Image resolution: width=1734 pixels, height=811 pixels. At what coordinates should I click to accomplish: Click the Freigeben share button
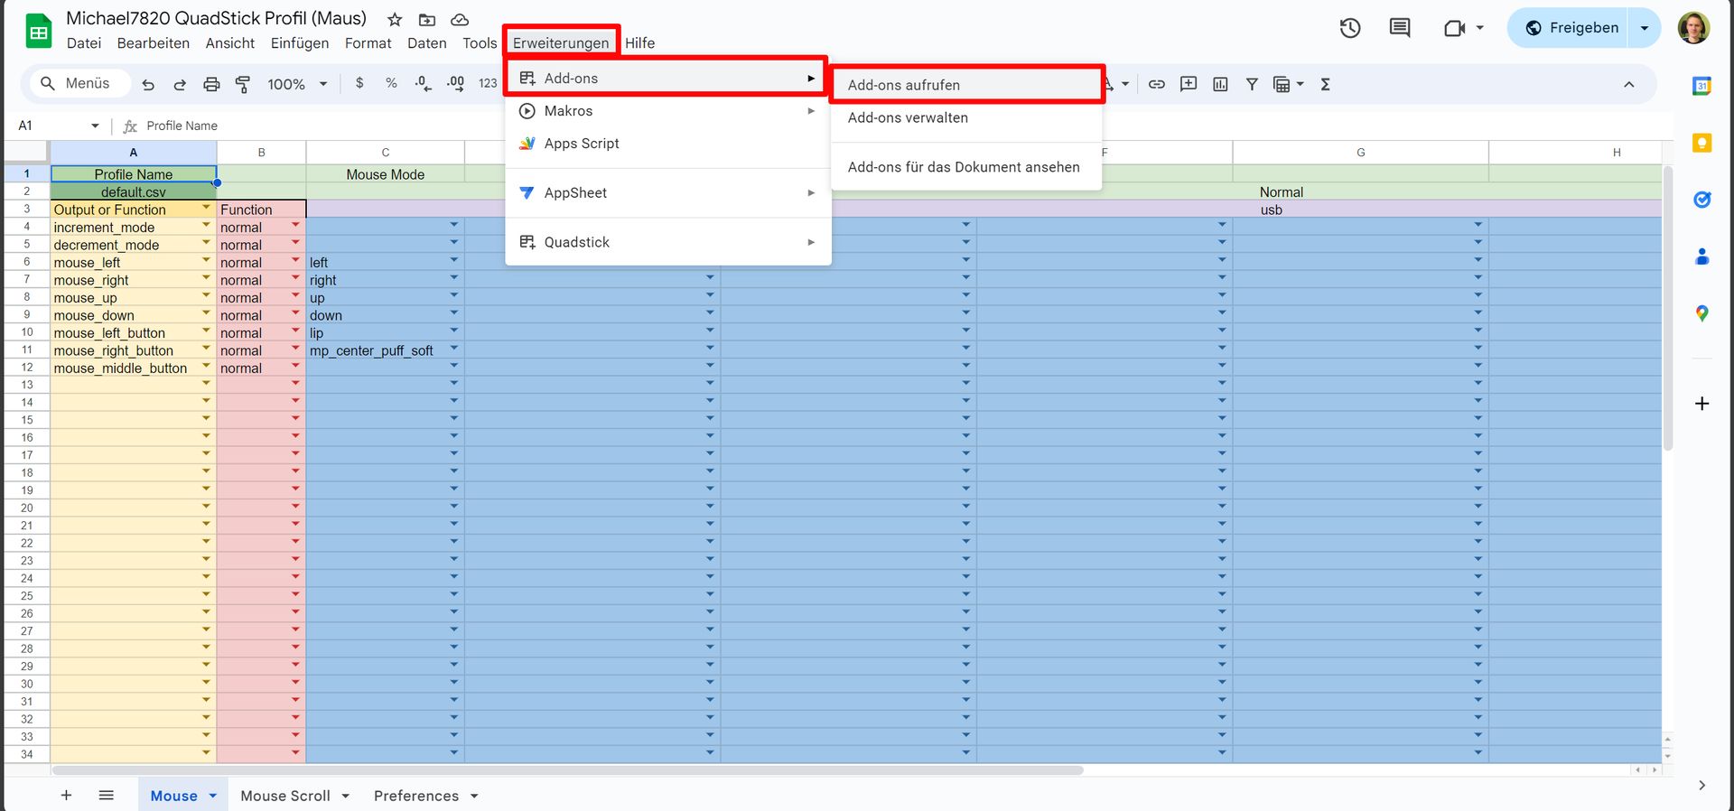[x=1572, y=28]
